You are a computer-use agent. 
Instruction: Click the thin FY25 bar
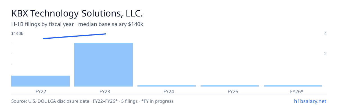[230, 86]
